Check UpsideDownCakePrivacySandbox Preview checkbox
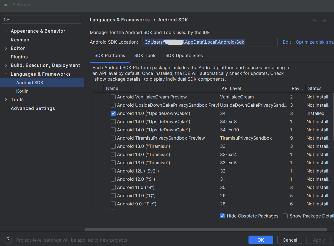The width and height of the screenshot is (334, 246). pos(113,105)
